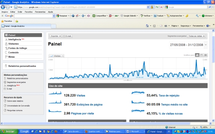Click the Exibições de página link

pos(89,105)
